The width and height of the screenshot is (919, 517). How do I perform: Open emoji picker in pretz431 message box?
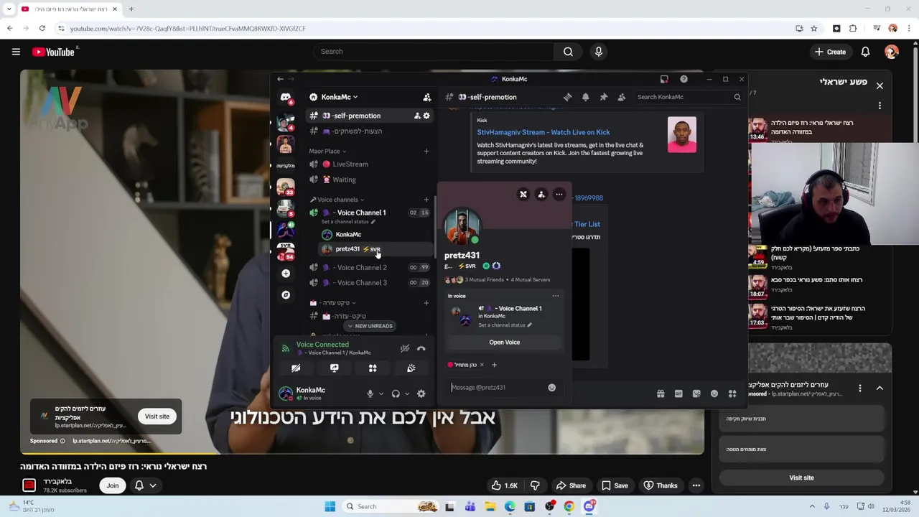click(551, 388)
